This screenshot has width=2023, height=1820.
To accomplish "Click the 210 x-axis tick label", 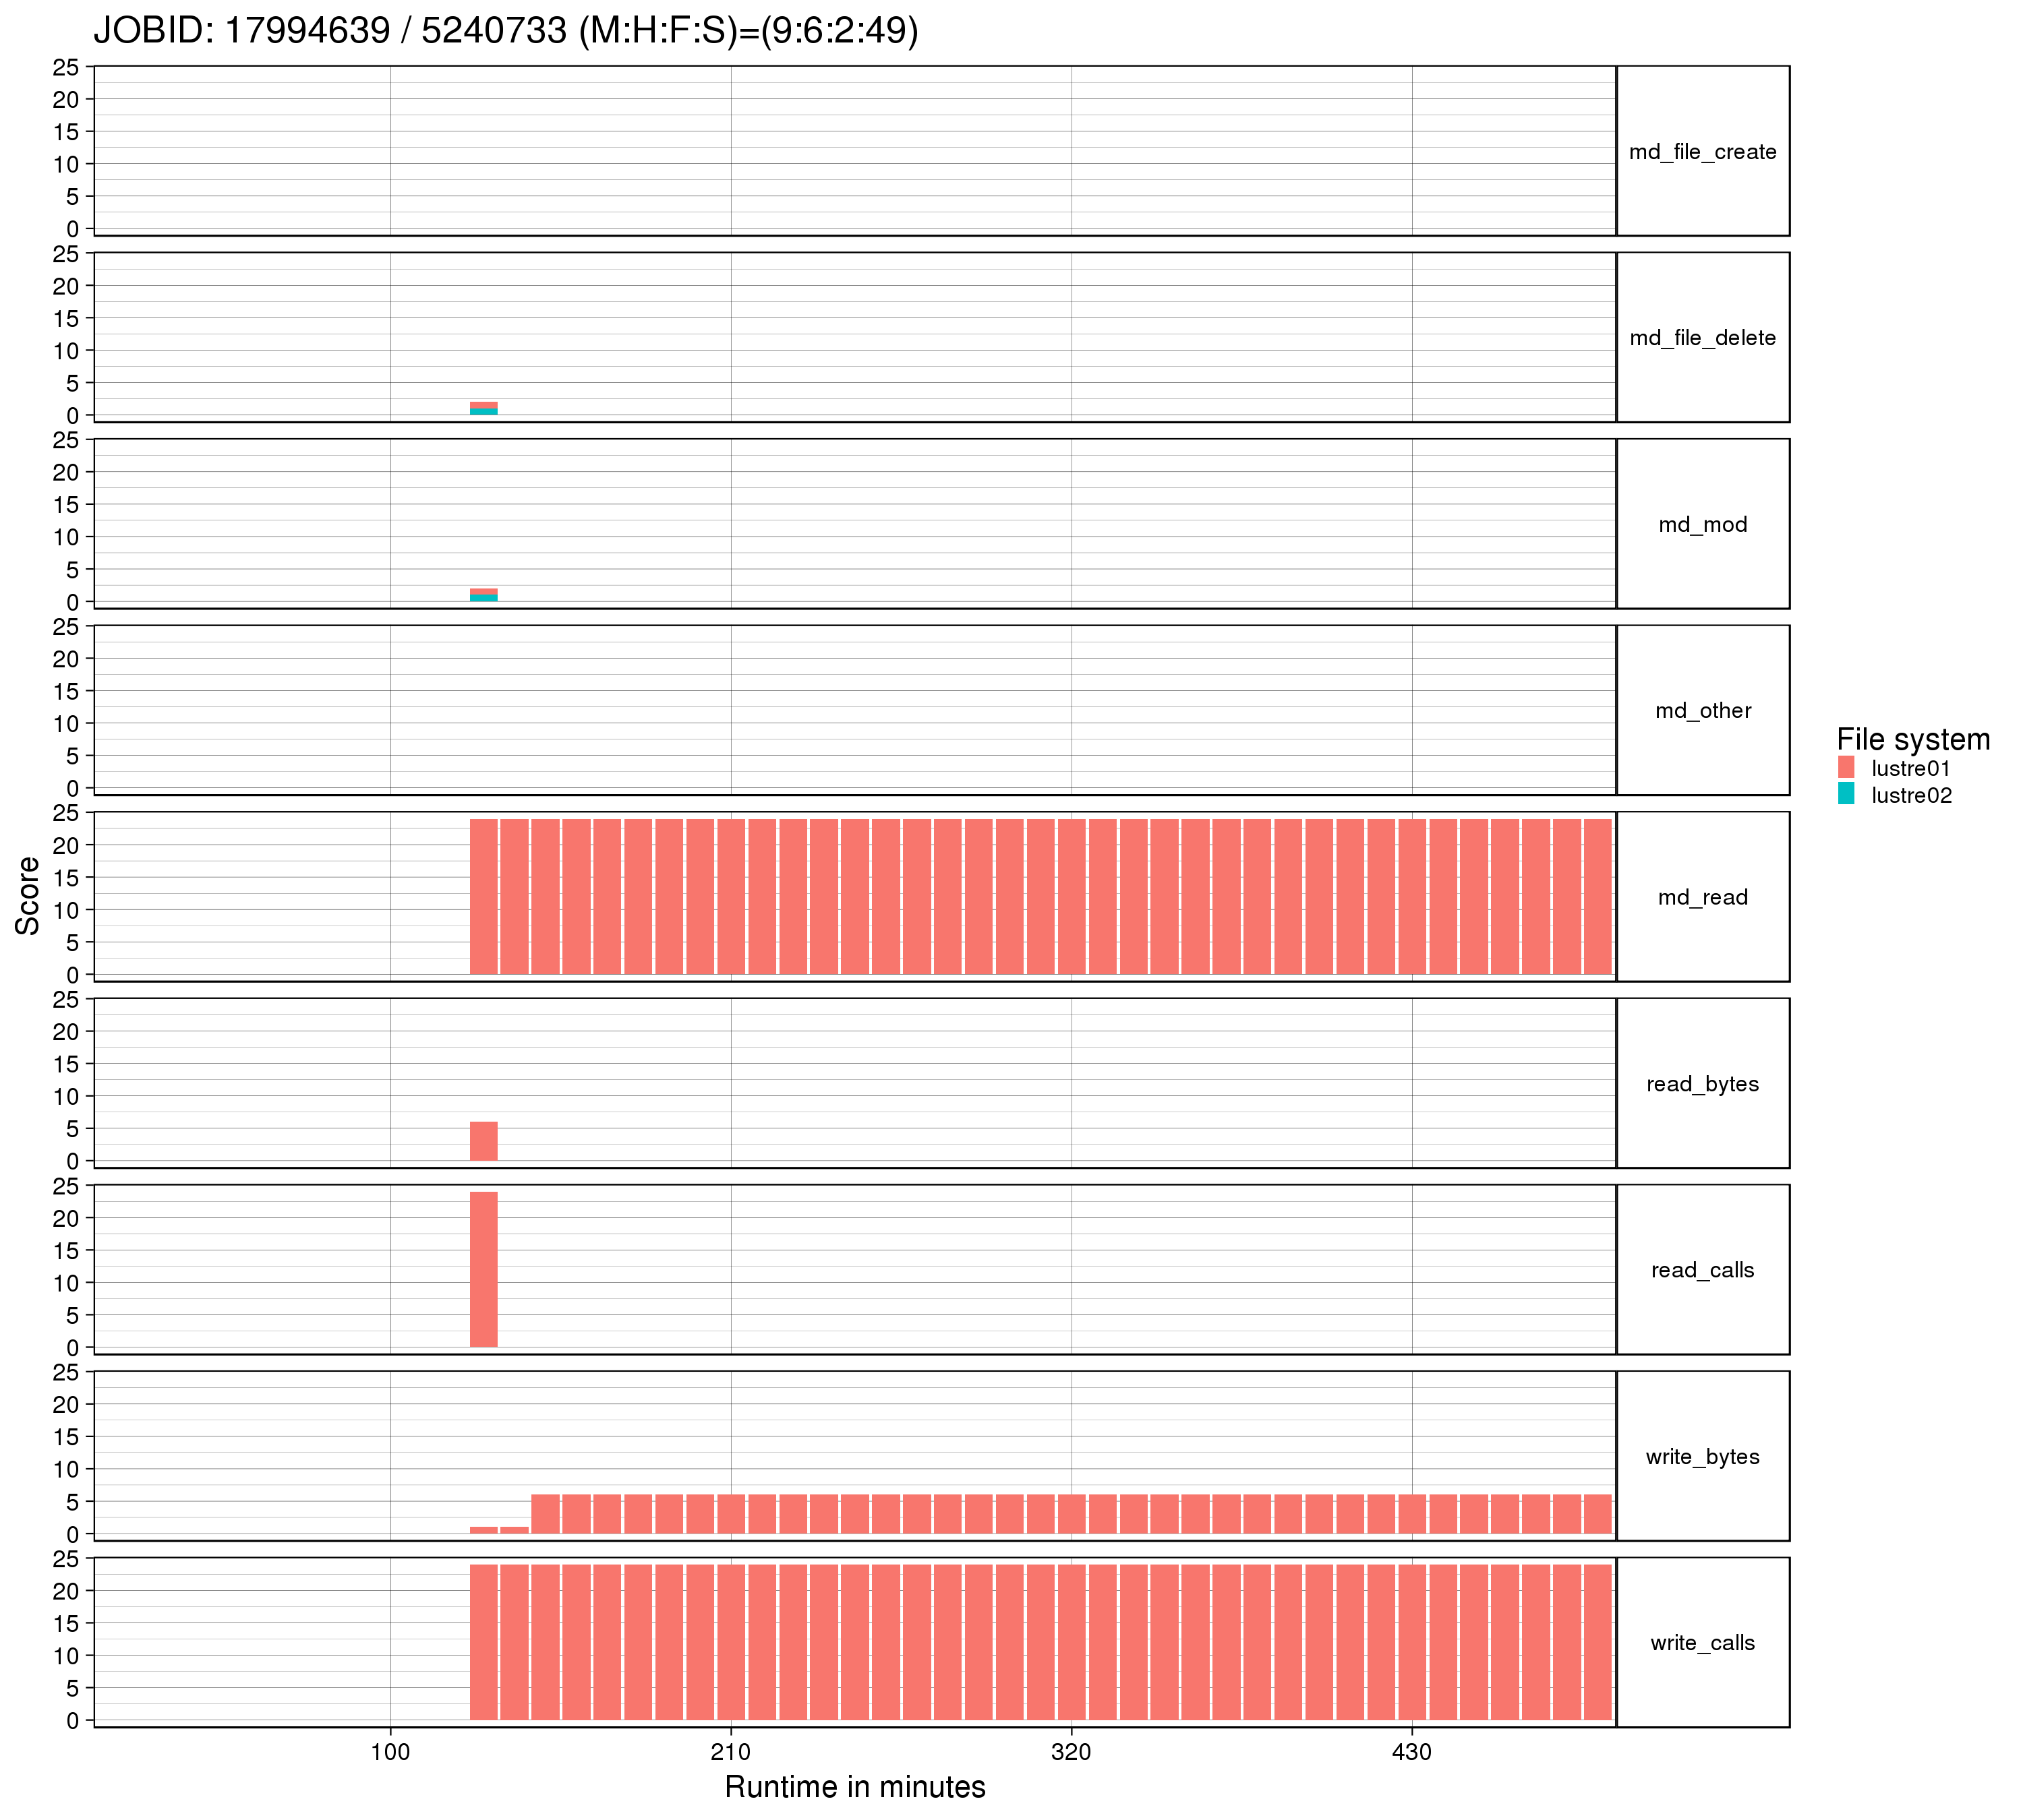I will [x=730, y=1752].
